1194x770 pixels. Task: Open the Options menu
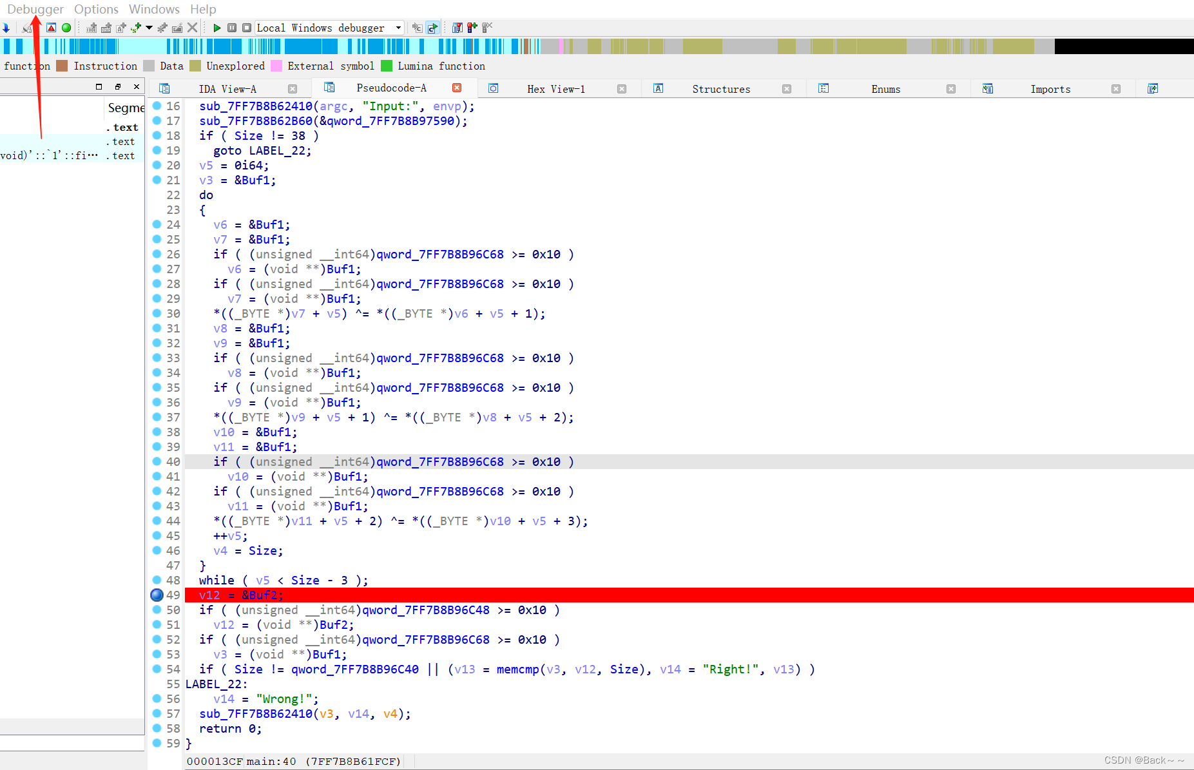[96, 9]
